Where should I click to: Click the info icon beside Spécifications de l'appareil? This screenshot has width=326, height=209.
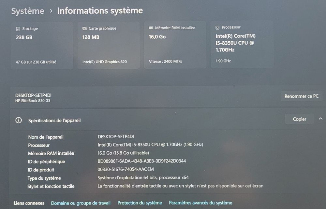19,120
